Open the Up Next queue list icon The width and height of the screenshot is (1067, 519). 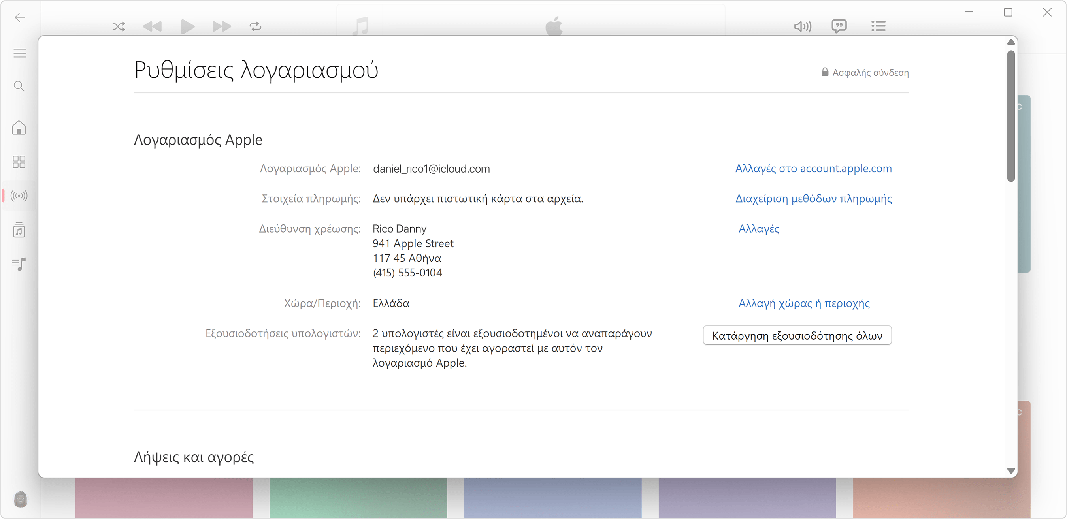point(878,26)
